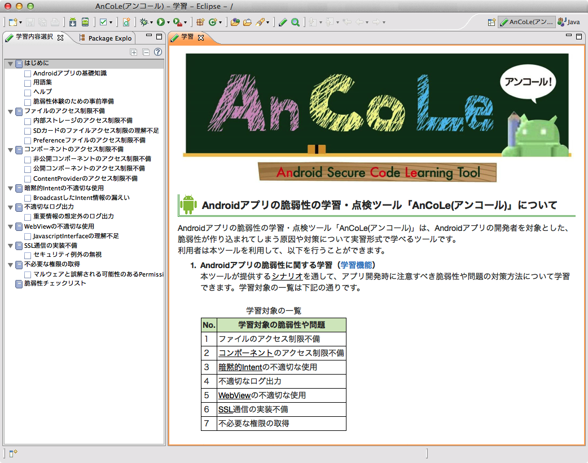The height and width of the screenshot is (463, 588).
Task: Collapse the SSL通信の実装不備 tree node
Action: (x=11, y=246)
